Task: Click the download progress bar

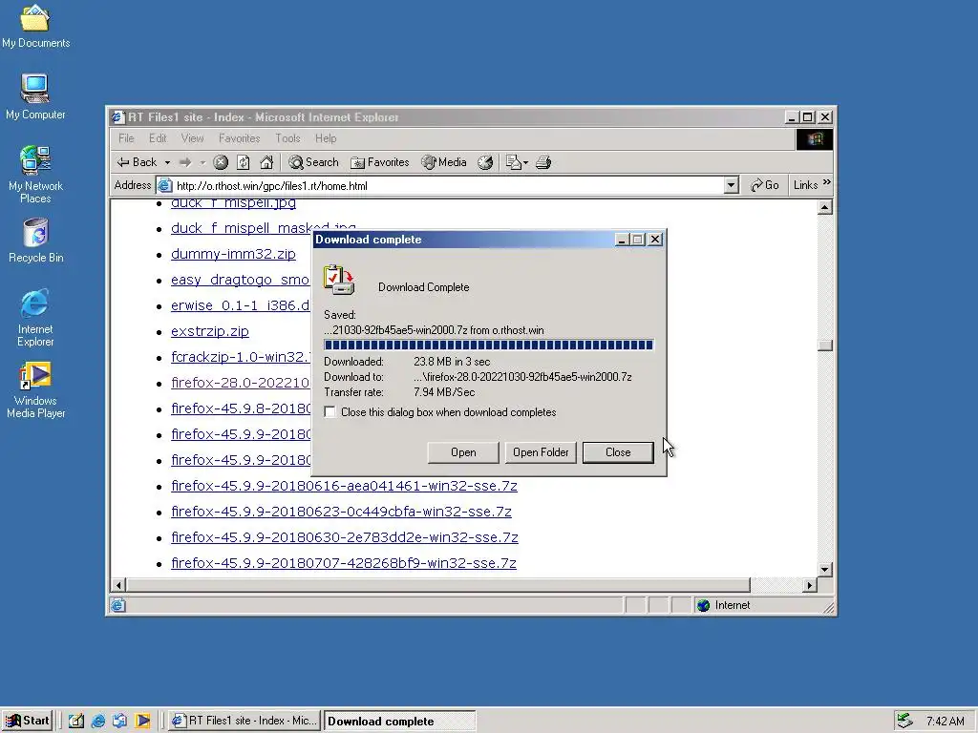Action: click(x=488, y=345)
